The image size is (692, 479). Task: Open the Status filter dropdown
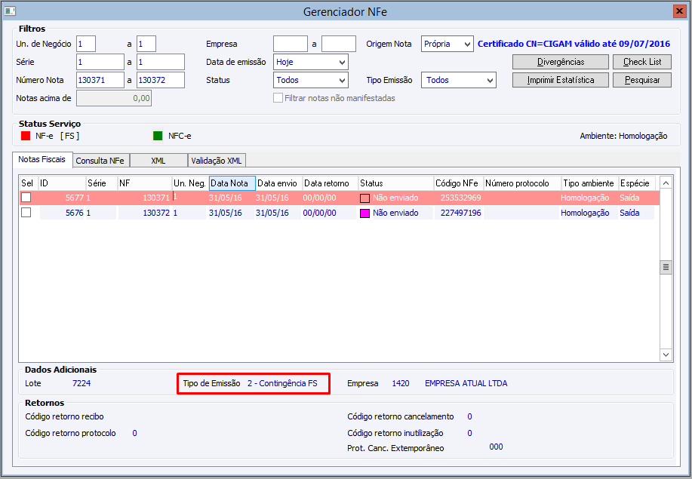tap(311, 80)
